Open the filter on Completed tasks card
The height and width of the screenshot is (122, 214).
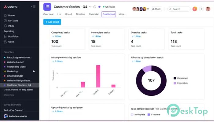pyautogui.click(x=57, y=36)
